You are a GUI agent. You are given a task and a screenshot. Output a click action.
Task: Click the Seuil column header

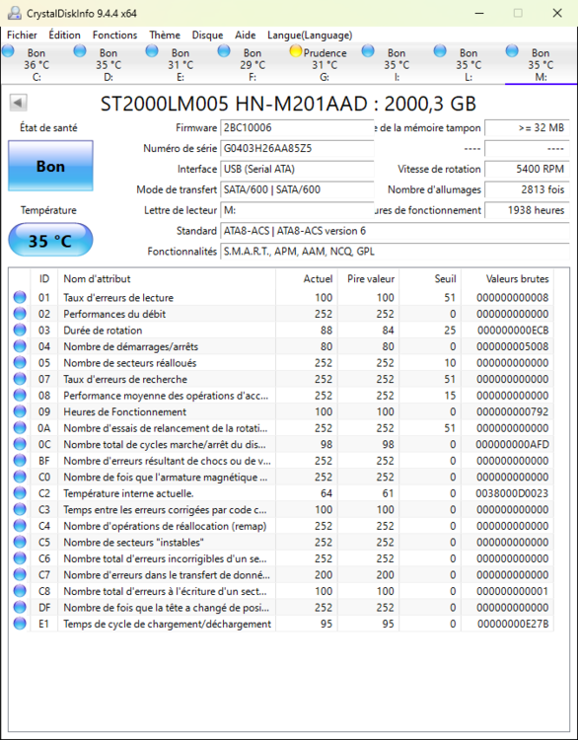(x=430, y=279)
